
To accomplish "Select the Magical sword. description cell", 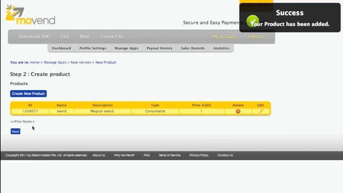I will [102, 111].
